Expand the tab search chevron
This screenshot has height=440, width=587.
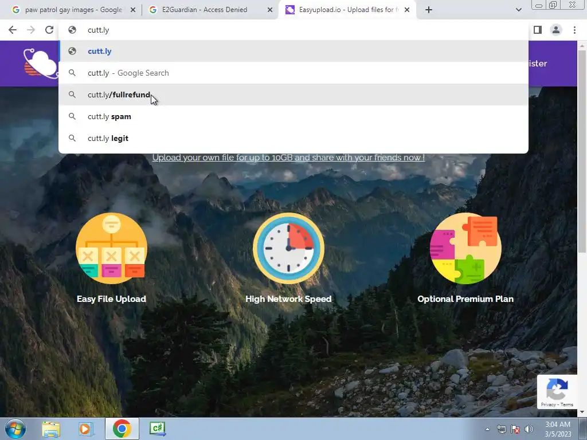pos(518,10)
